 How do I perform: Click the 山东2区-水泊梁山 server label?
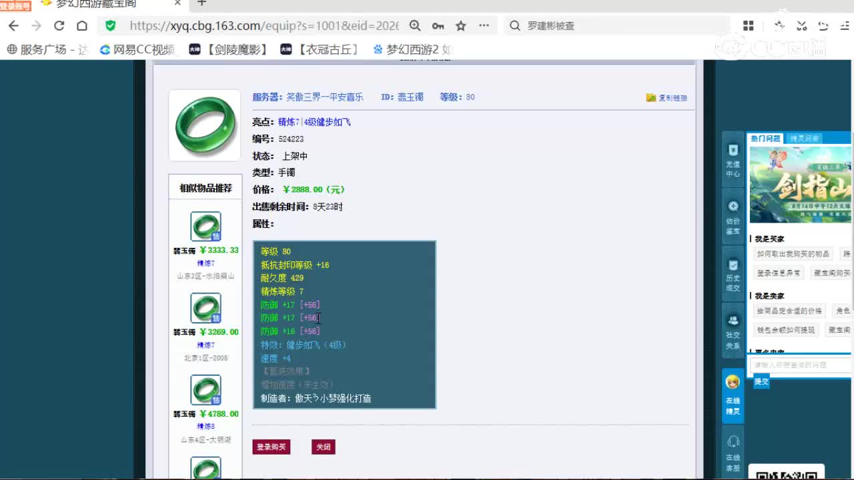click(x=205, y=276)
